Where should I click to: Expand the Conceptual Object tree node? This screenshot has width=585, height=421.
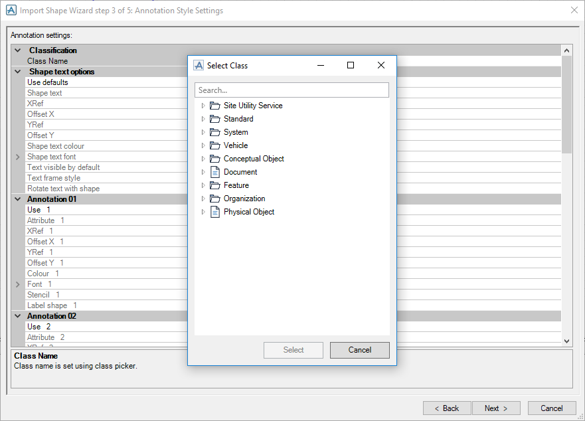203,159
